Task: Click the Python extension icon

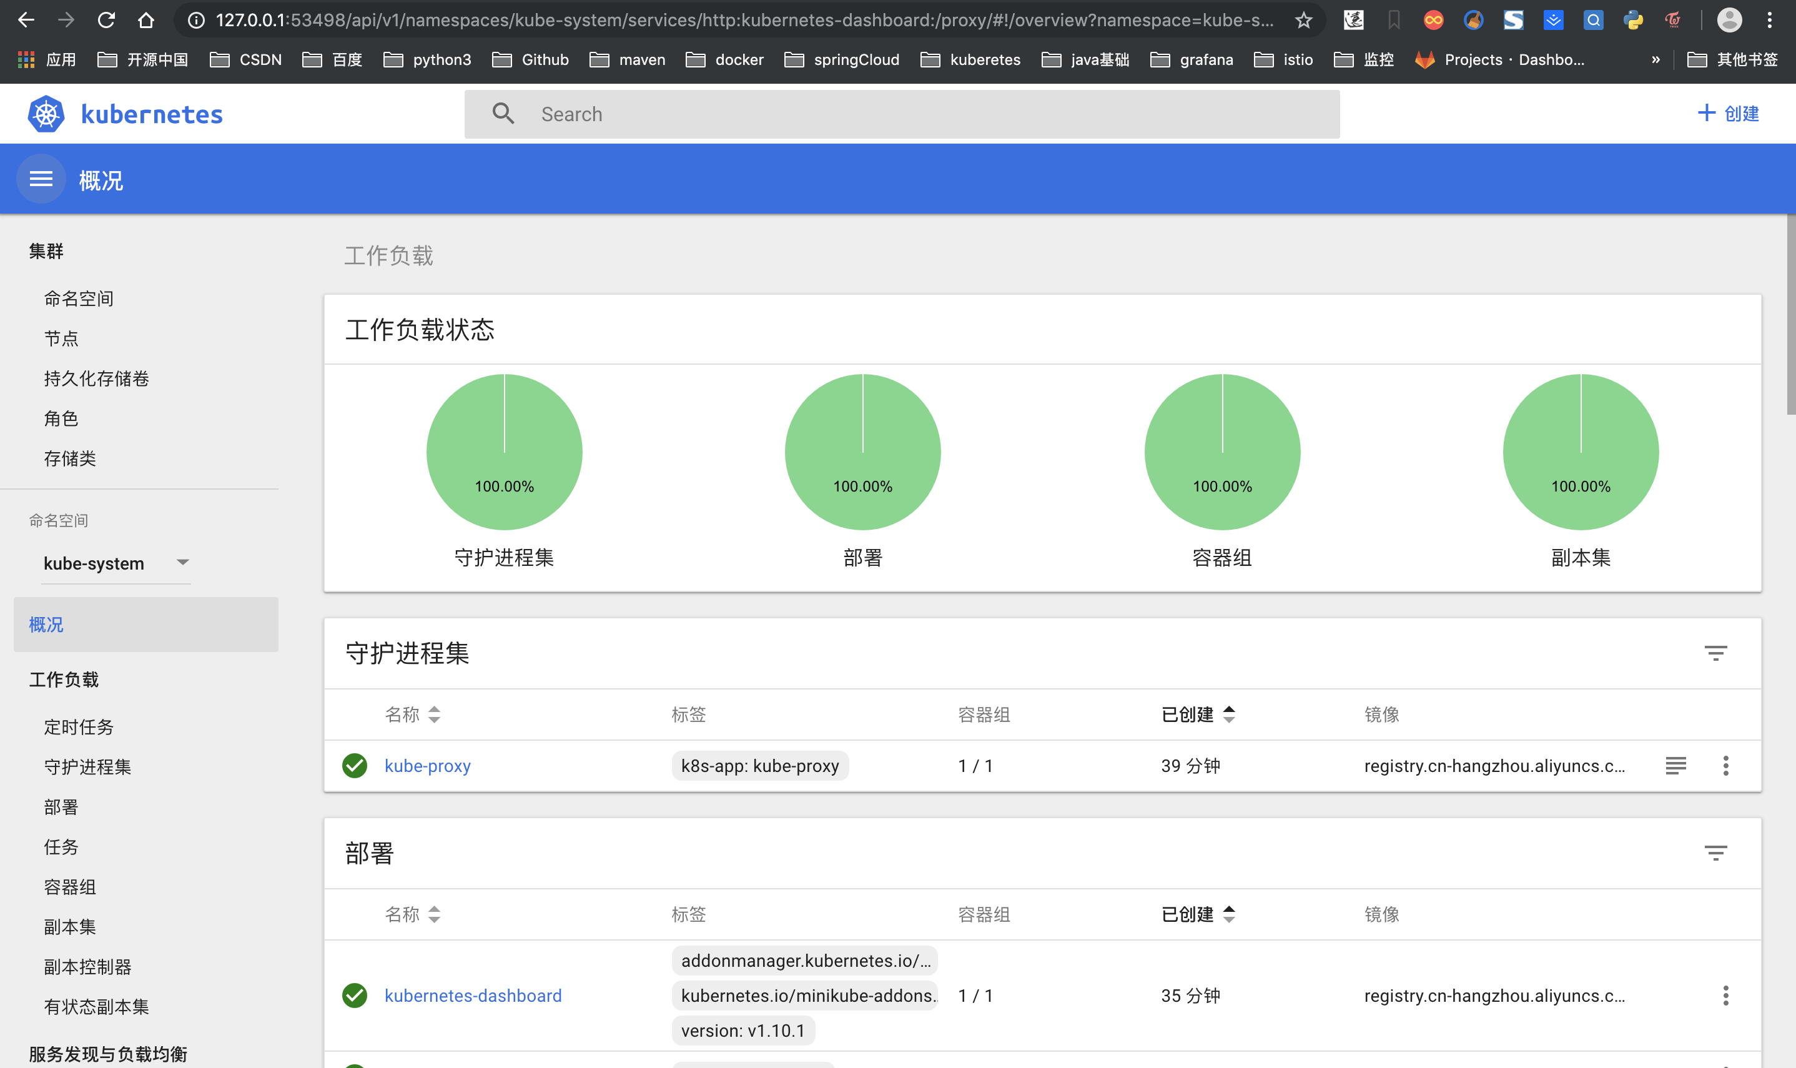Action: (x=1634, y=20)
